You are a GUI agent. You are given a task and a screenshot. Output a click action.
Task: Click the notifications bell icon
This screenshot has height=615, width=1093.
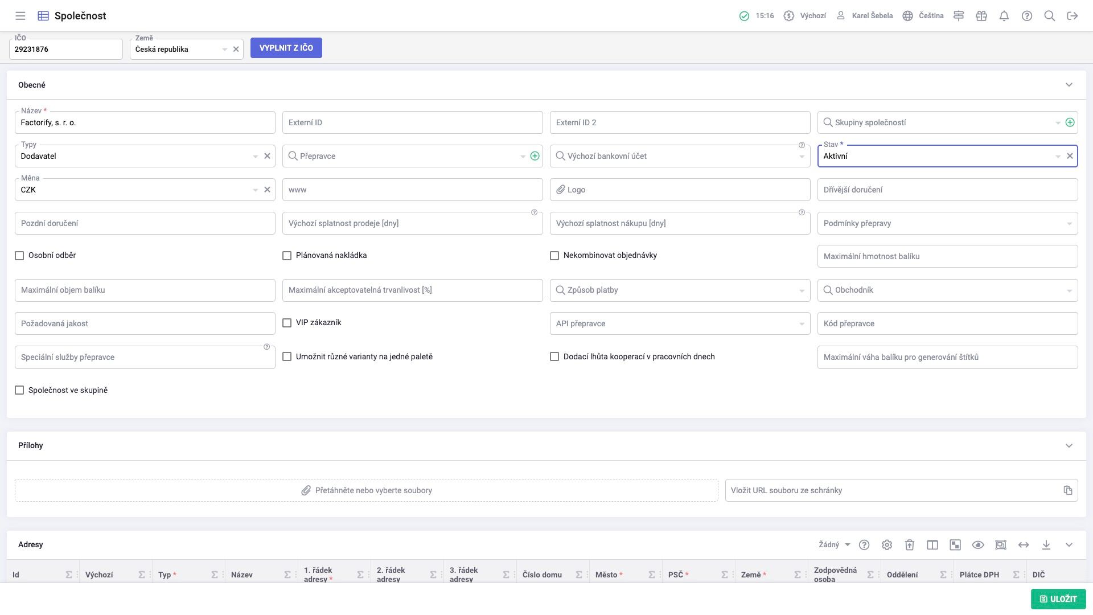1004,16
